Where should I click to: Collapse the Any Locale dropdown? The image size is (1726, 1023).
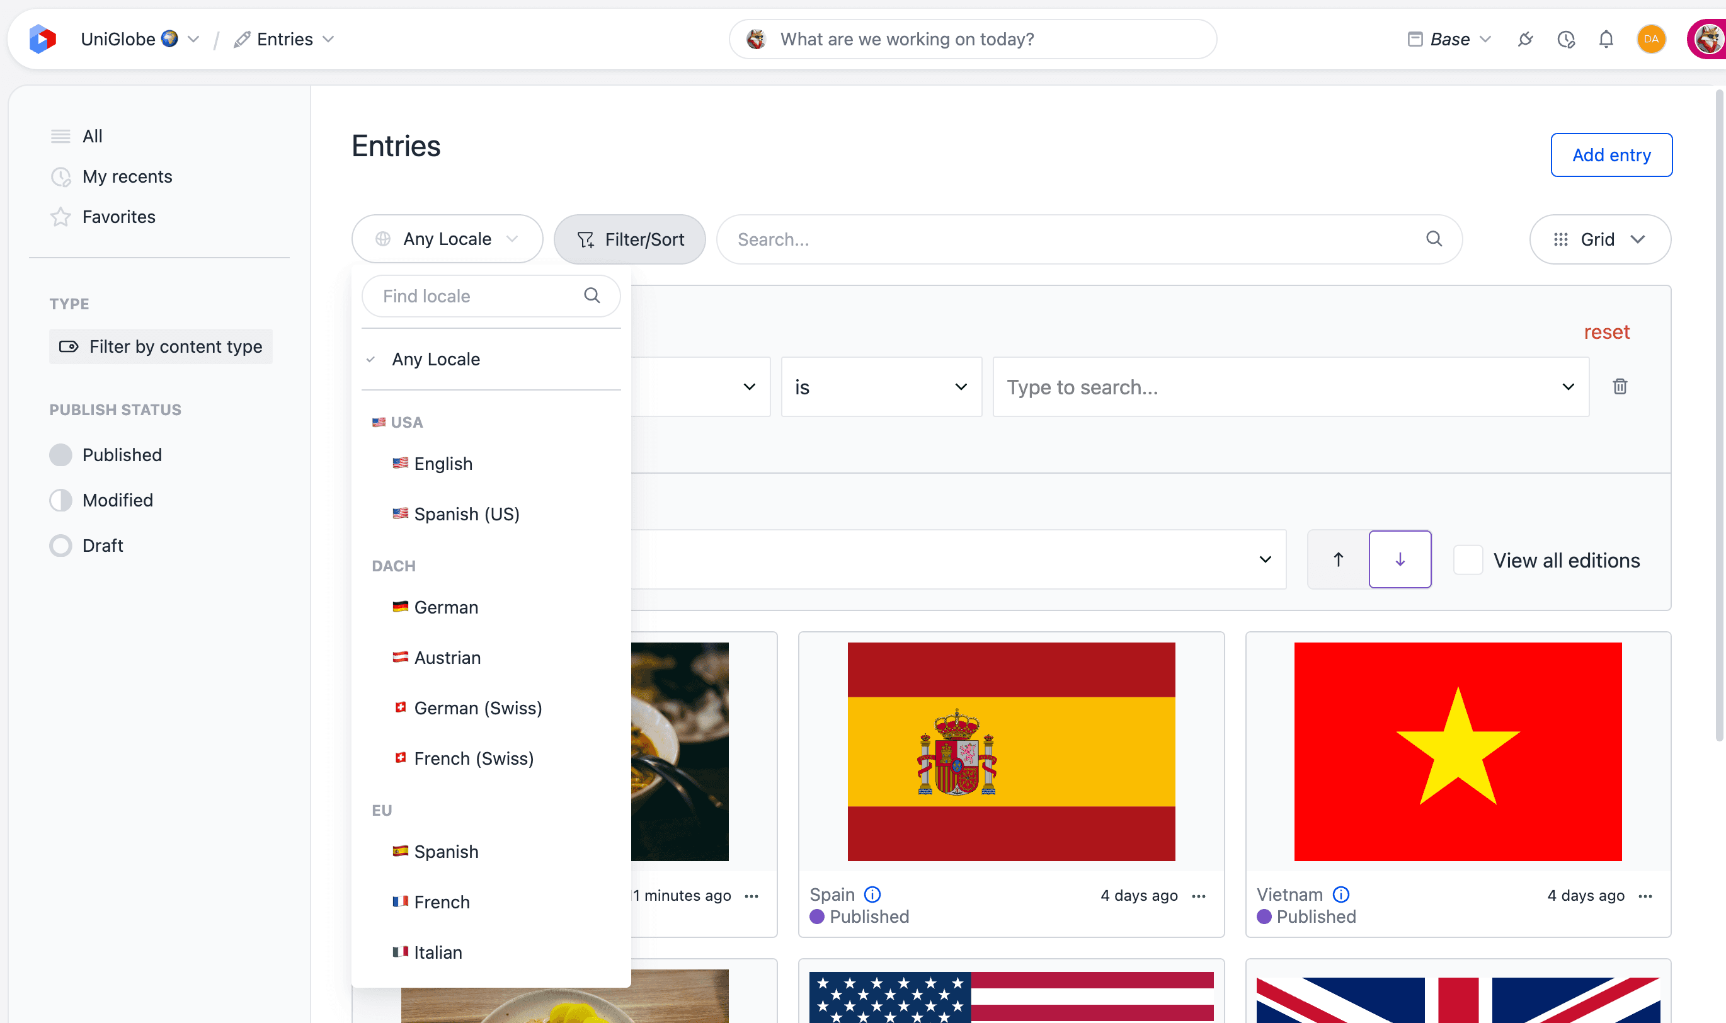447,239
